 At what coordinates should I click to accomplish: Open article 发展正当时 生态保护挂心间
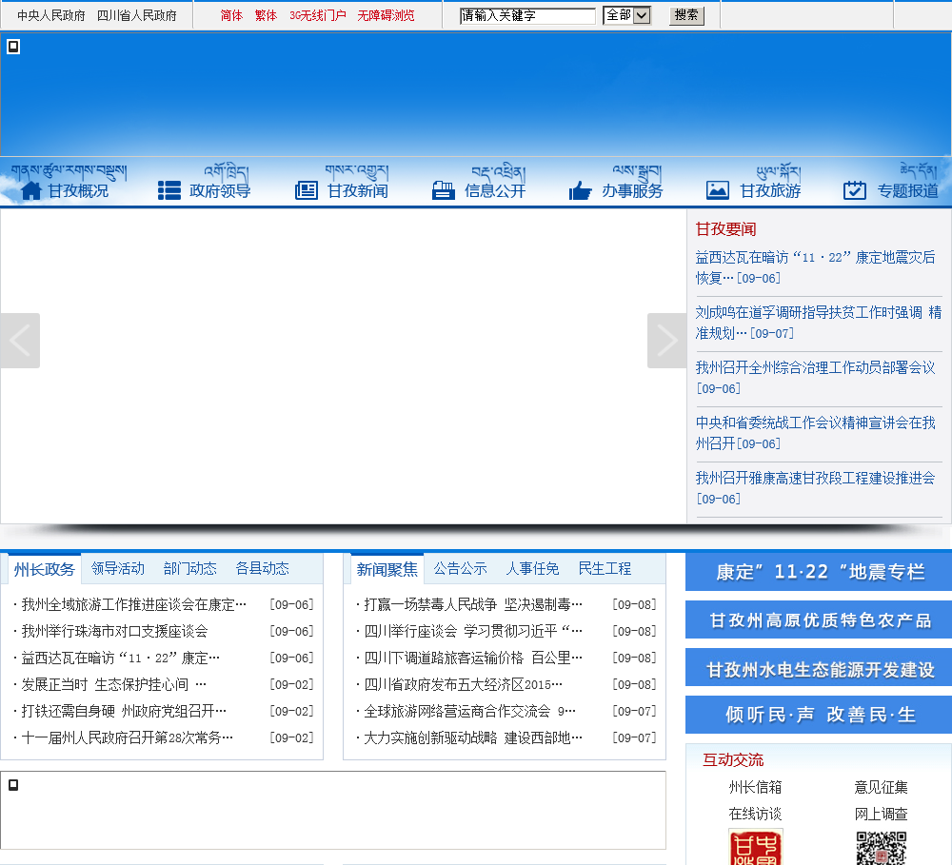(x=114, y=685)
